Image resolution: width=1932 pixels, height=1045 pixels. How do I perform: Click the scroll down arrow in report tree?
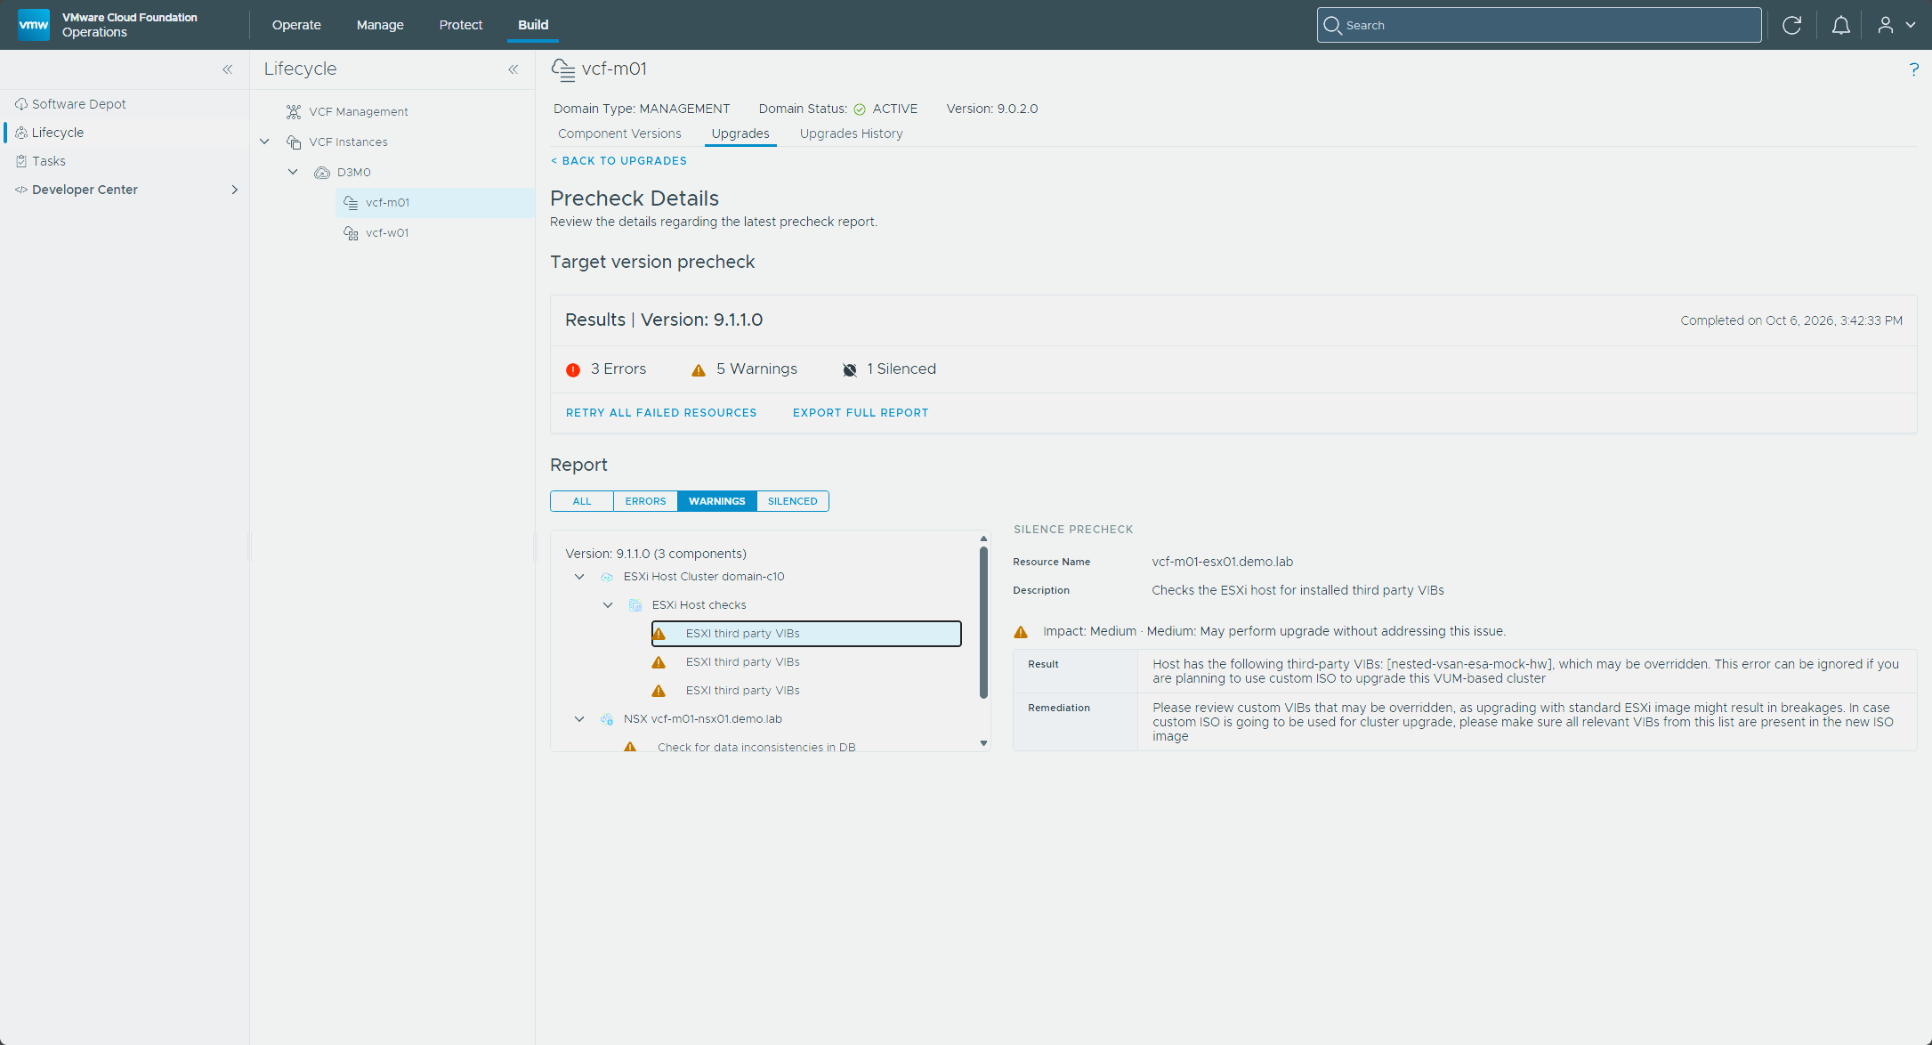[x=983, y=743]
